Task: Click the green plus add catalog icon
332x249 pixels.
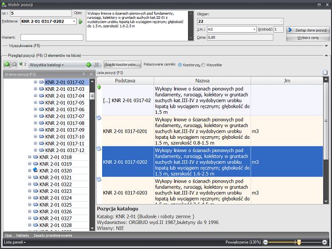Action: click(x=89, y=65)
